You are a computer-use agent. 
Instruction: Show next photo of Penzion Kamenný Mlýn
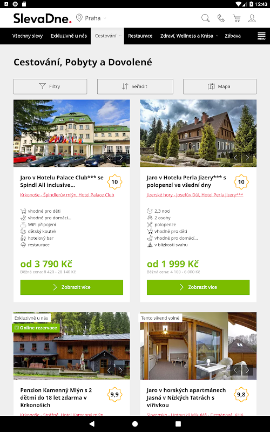pos(120,370)
